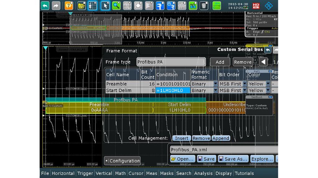Select the arrow pointer selection tool
This screenshot has width=318, height=178.
click(x=105, y=6)
